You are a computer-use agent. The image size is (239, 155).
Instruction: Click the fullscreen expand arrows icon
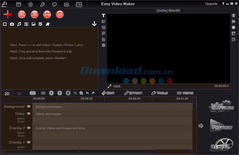tap(110, 86)
